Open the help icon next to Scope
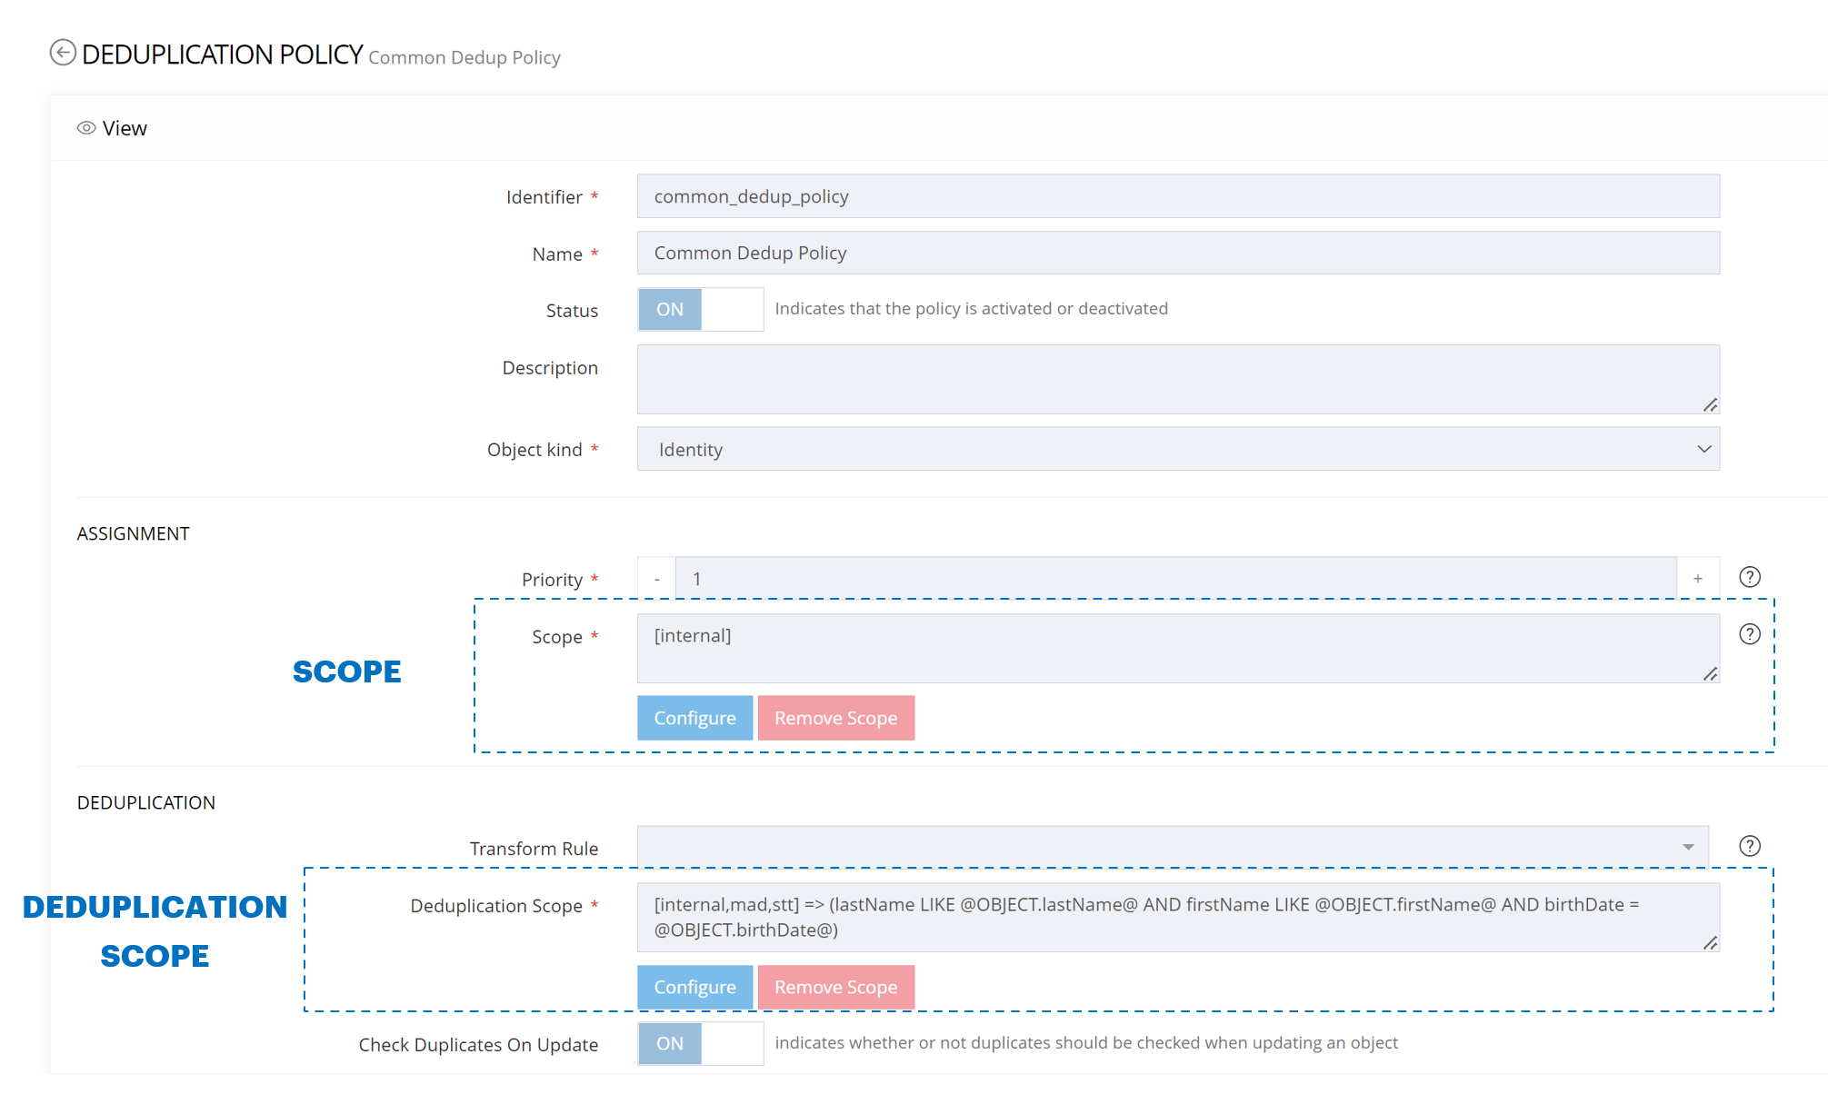1828x1104 pixels. tap(1749, 634)
